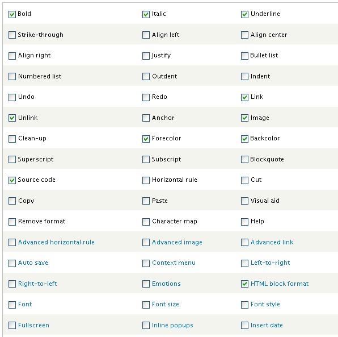Enable the Blockquote checkbox

pos(244,160)
